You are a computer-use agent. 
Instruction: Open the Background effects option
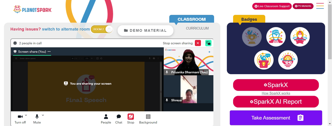[x=148, y=119]
